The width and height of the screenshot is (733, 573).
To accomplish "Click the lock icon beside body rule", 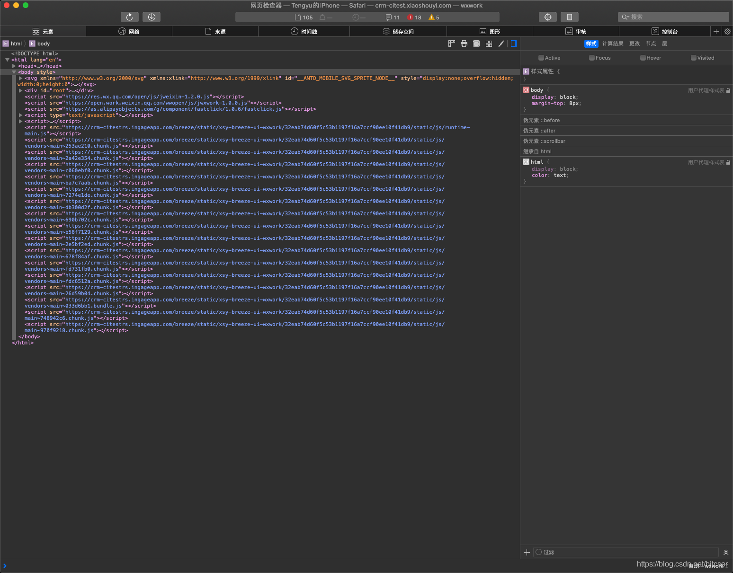I will click(728, 90).
